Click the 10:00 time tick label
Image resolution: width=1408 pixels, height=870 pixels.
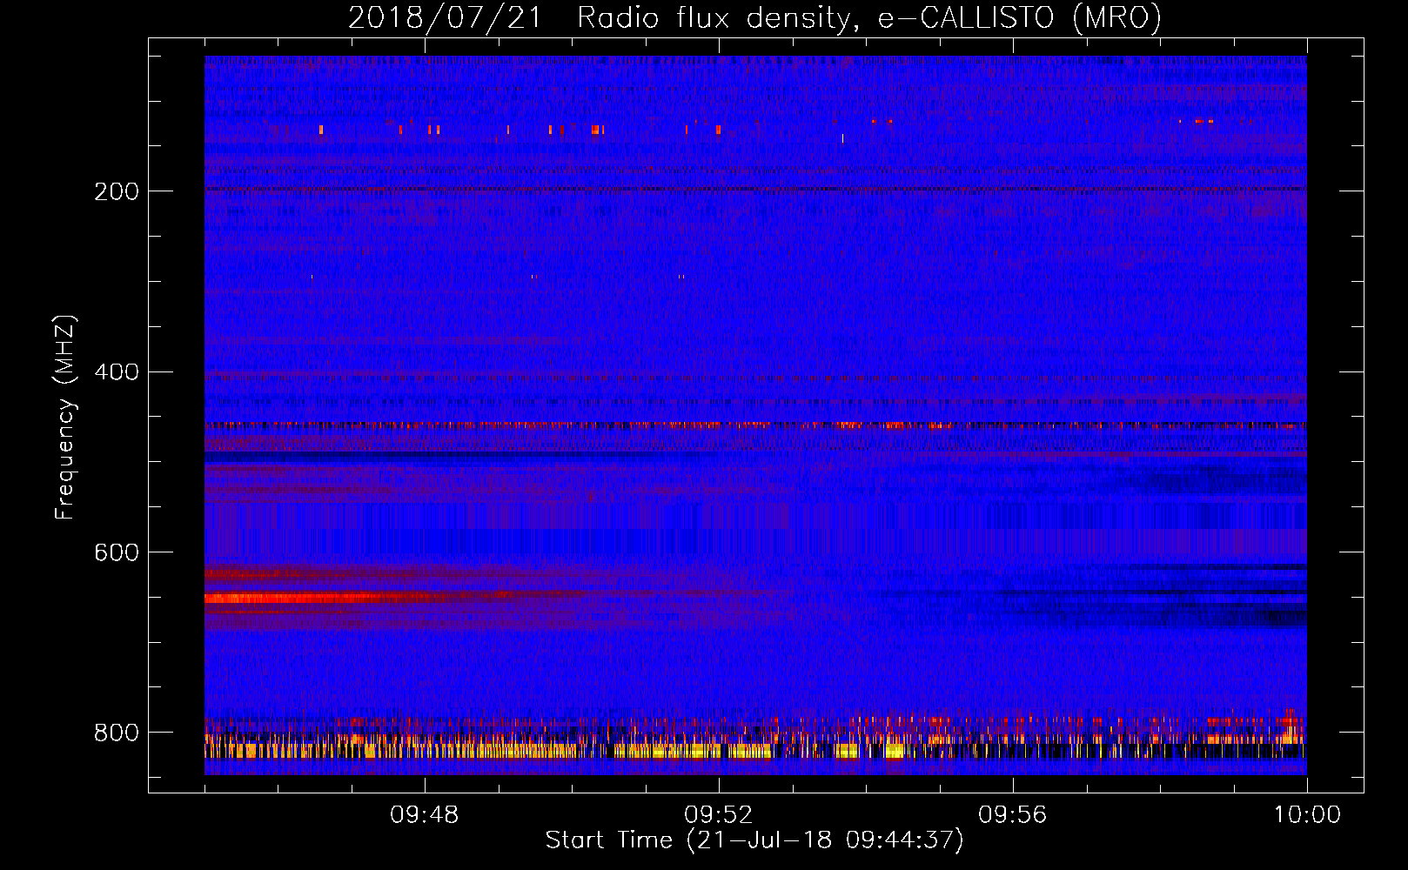[1307, 815]
